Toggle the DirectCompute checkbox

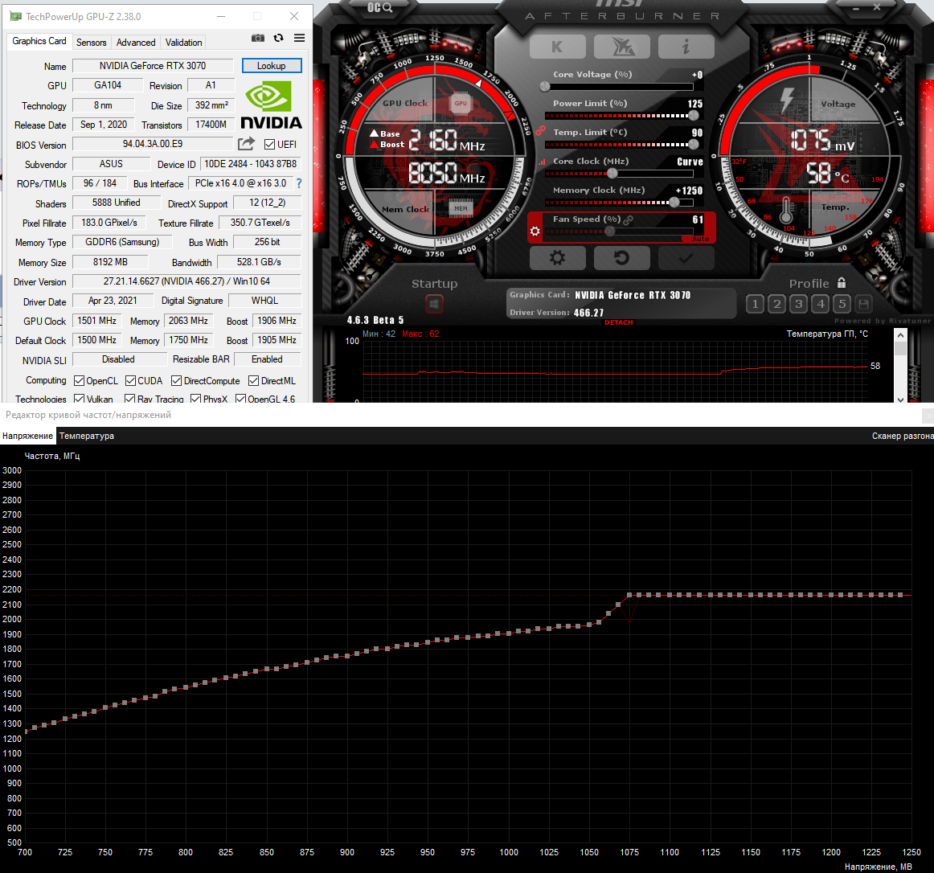[x=176, y=380]
